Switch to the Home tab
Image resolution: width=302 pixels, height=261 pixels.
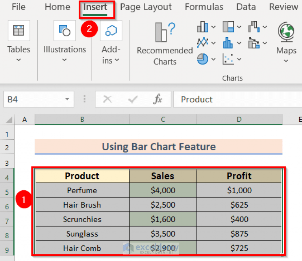[x=57, y=7]
